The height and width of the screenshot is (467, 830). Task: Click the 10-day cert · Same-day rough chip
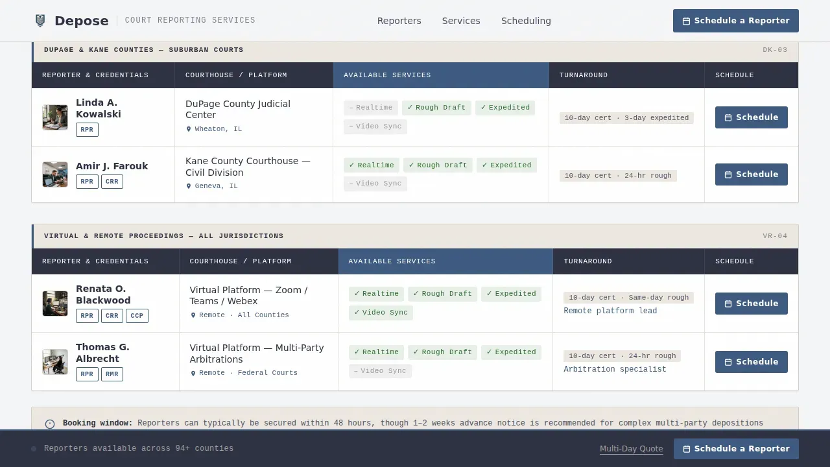point(628,298)
